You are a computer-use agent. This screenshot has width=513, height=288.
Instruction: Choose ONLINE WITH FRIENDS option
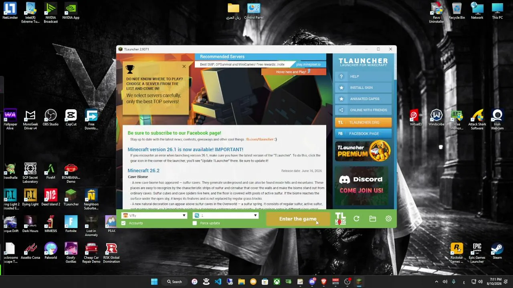click(363, 110)
